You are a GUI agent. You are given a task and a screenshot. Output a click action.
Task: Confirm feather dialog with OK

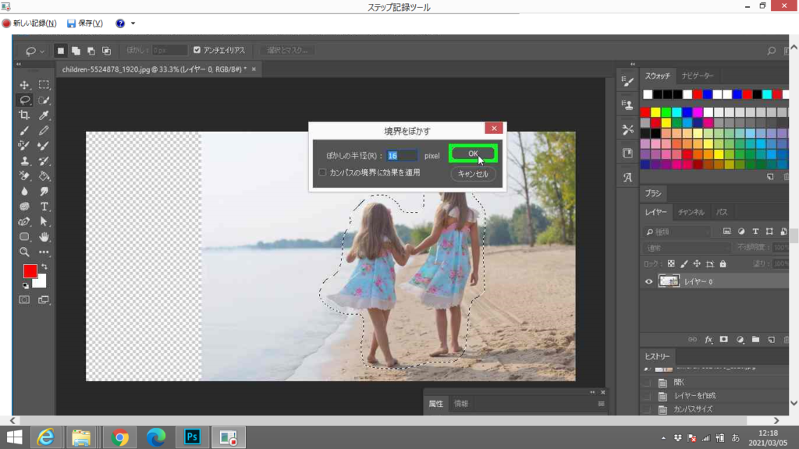[x=473, y=154]
